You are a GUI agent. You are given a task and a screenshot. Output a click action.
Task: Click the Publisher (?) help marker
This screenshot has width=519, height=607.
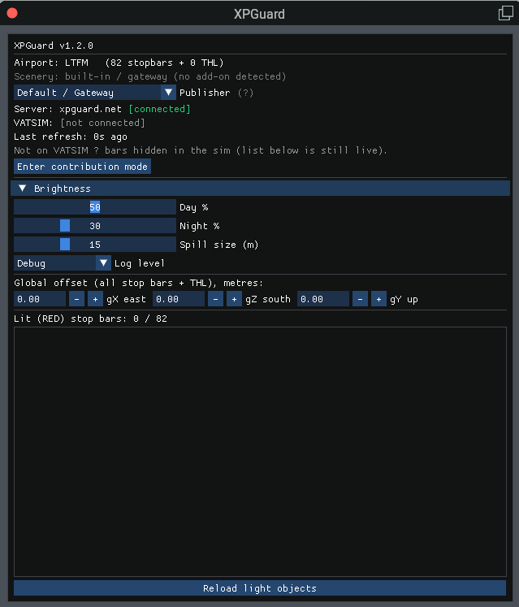[246, 93]
